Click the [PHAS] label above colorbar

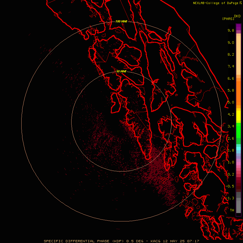(x=228, y=19)
